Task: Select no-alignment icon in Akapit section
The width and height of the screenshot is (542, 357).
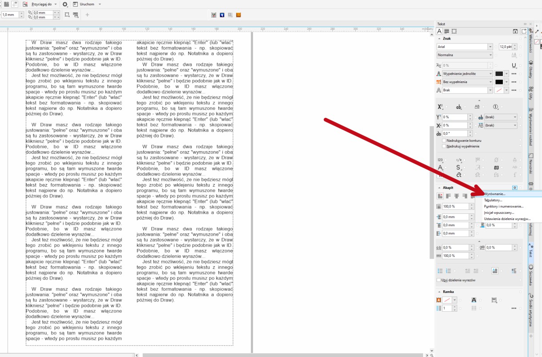Action: (x=441, y=196)
